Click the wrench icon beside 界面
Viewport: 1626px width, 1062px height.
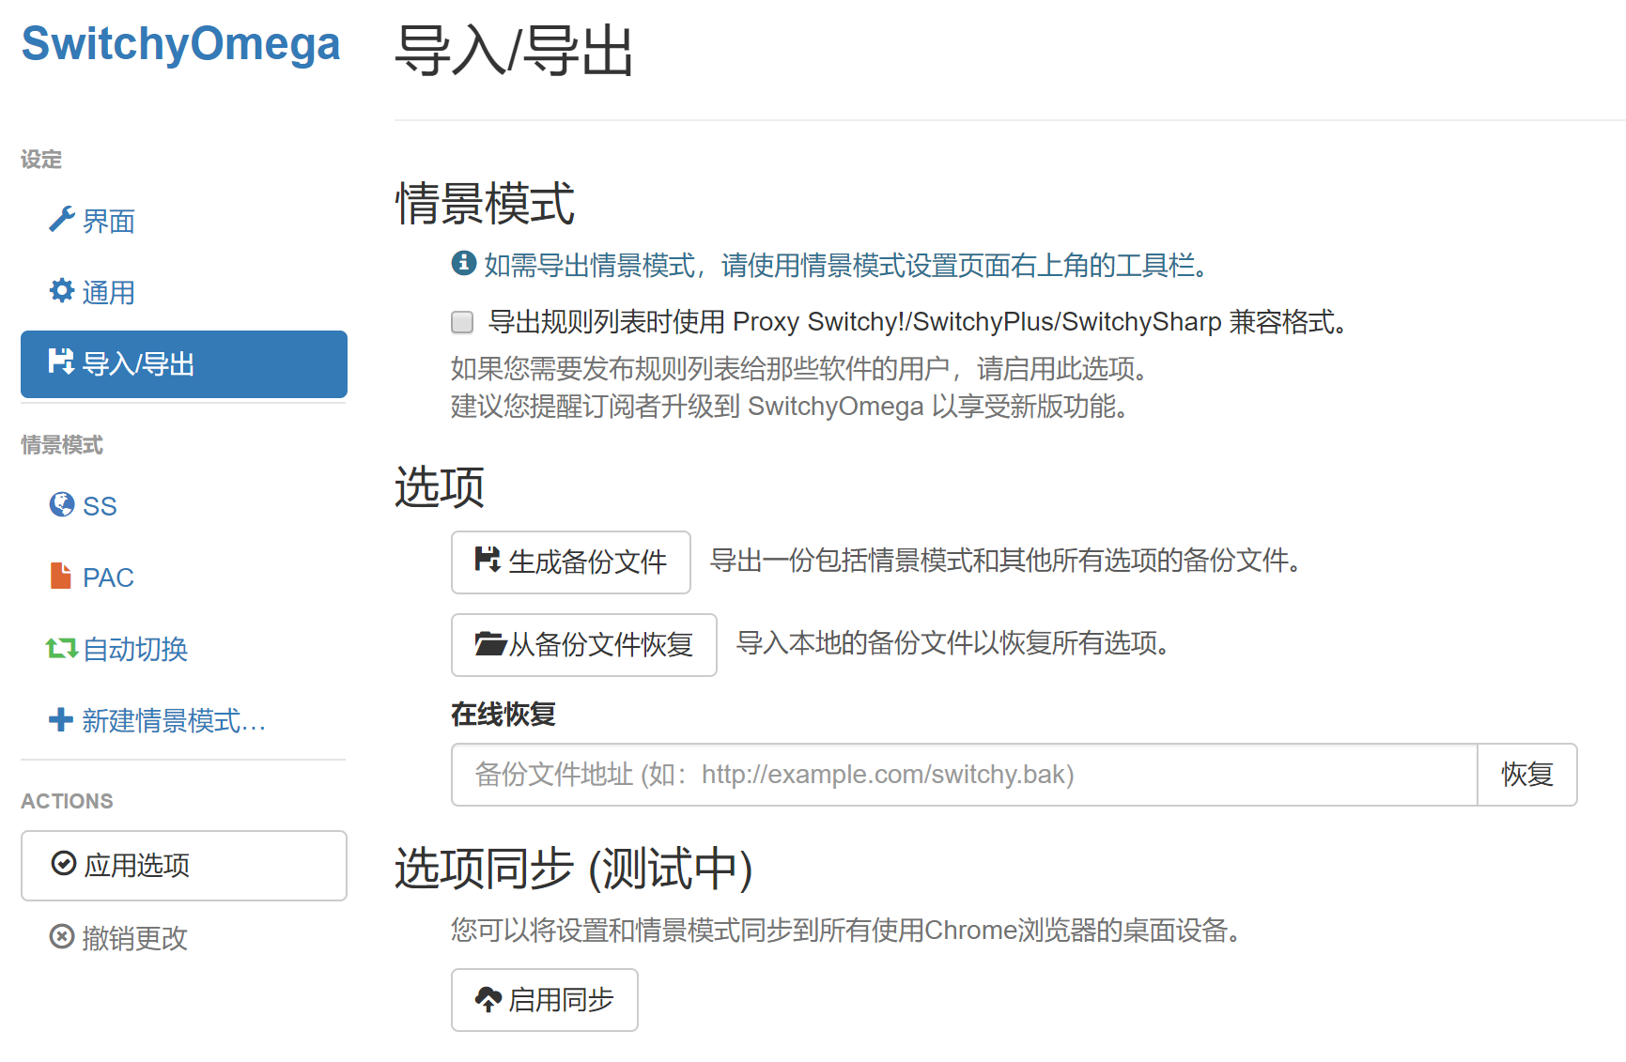pos(61,220)
